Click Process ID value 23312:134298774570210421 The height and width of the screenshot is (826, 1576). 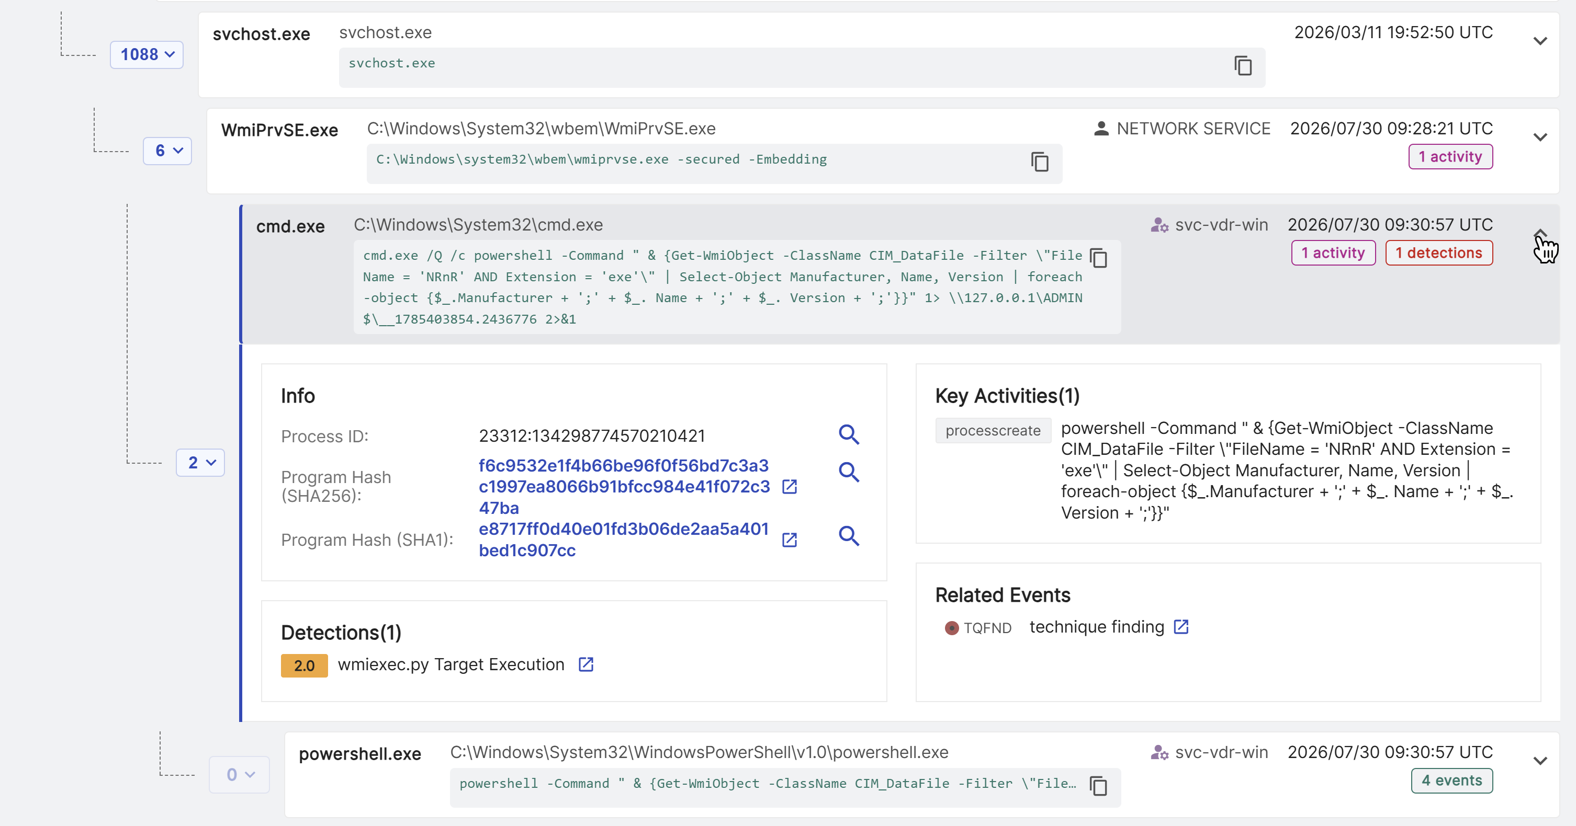tap(592, 436)
